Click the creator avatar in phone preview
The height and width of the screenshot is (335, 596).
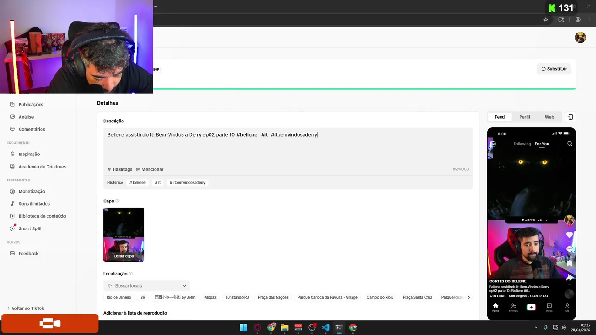pos(569,220)
